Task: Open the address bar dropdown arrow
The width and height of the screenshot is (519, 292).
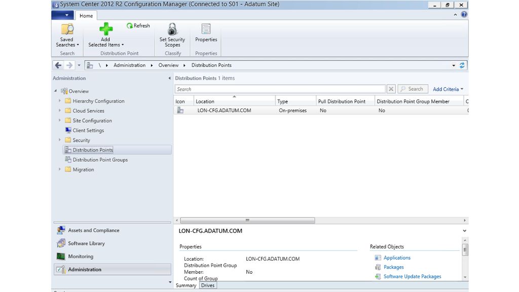Action: click(x=454, y=65)
